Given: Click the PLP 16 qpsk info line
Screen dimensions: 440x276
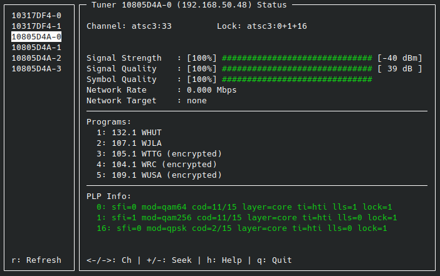Looking at the screenshot, I should [242, 228].
